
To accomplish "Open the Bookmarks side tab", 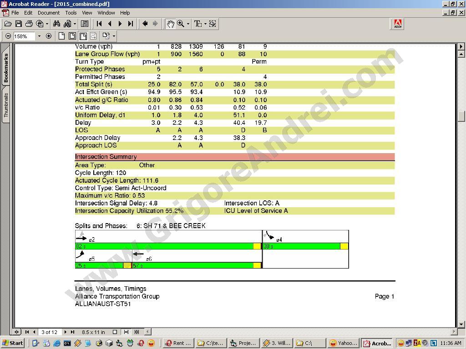I will [5, 67].
